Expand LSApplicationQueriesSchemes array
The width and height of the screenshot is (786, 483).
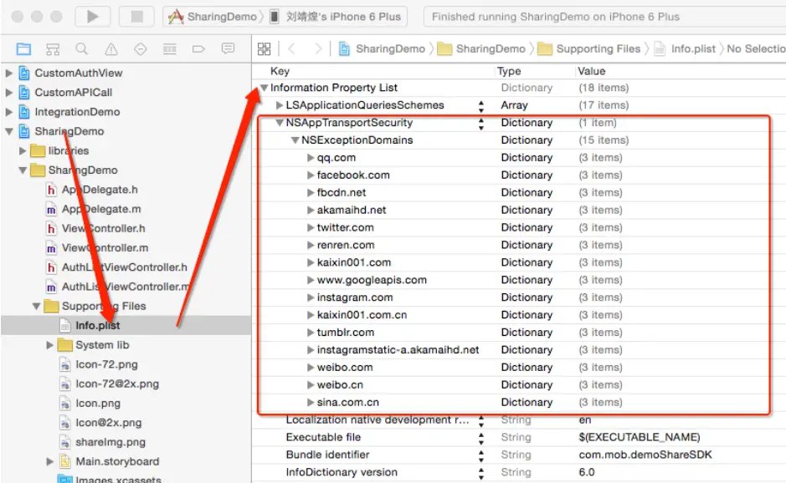click(x=280, y=105)
